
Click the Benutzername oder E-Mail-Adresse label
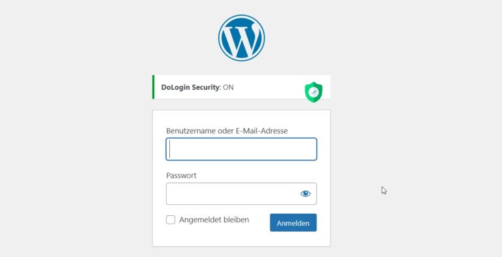pos(227,131)
